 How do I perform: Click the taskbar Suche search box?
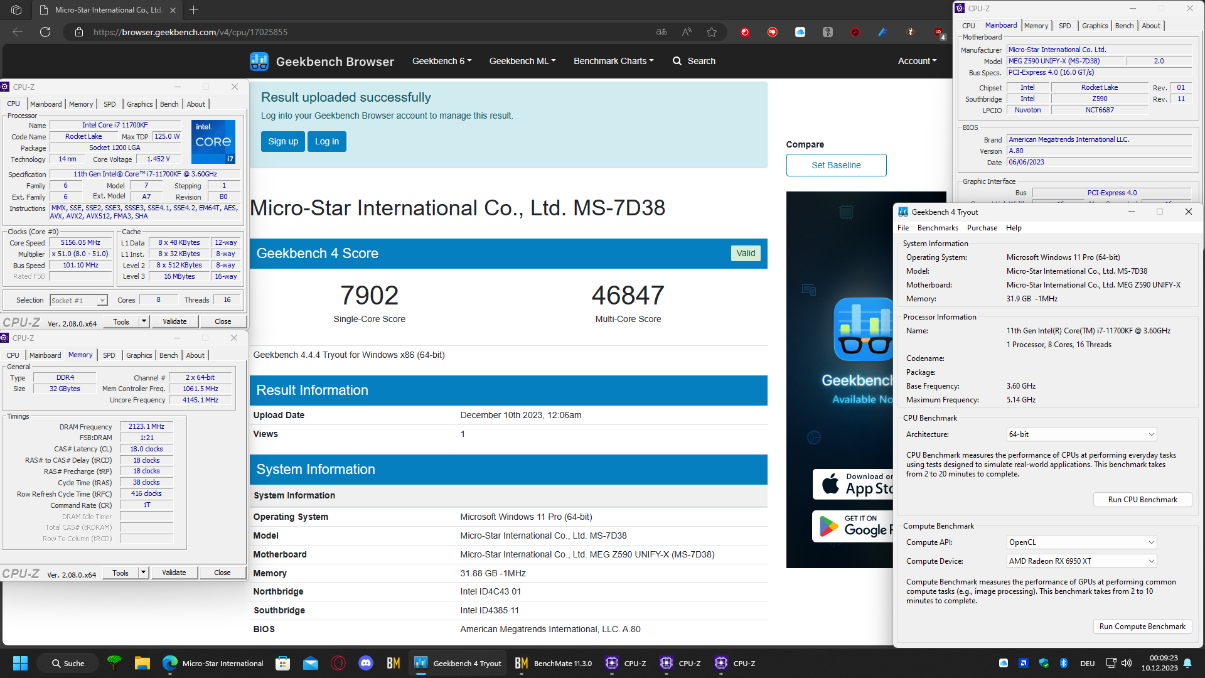point(68,663)
